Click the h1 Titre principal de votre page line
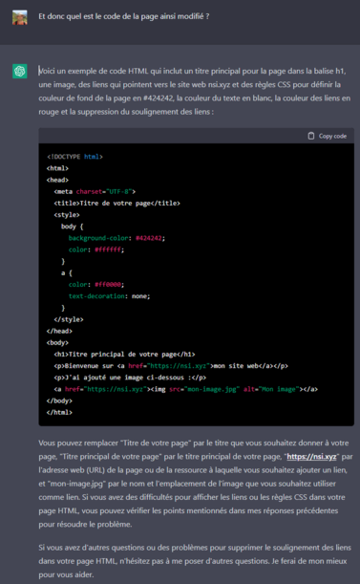The image size is (360, 584). click(x=124, y=355)
